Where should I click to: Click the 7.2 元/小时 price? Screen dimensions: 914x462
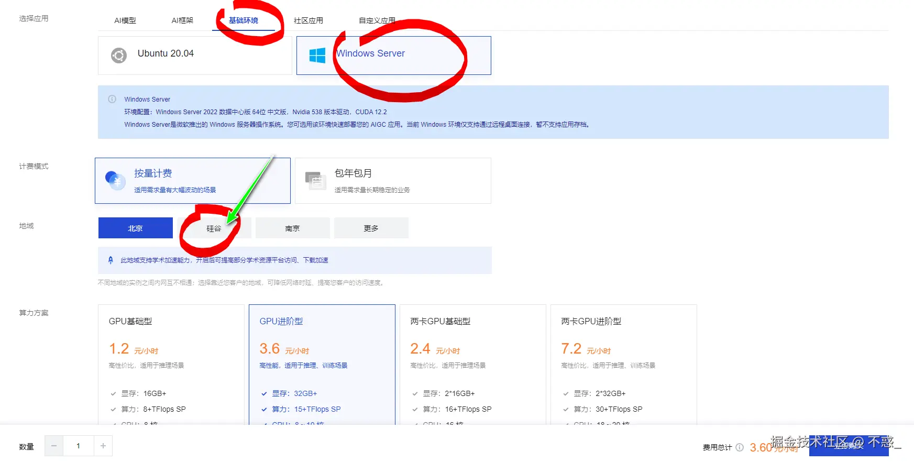pyautogui.click(x=586, y=349)
